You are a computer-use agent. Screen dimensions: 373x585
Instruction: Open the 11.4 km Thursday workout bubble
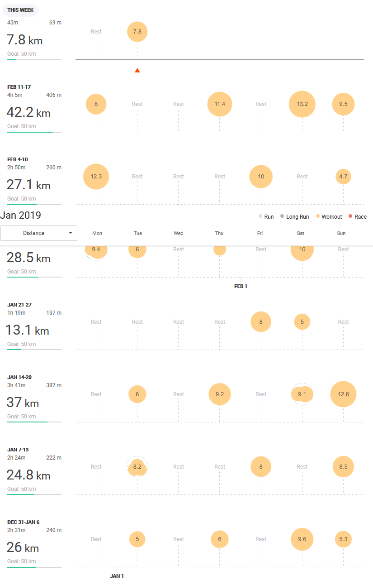point(220,104)
